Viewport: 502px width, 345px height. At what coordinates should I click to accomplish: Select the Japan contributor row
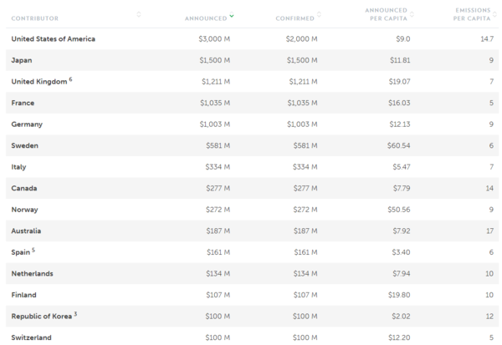click(x=22, y=60)
